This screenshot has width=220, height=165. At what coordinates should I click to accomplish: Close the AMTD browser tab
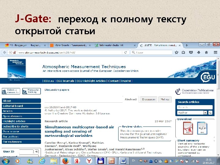point(179,45)
